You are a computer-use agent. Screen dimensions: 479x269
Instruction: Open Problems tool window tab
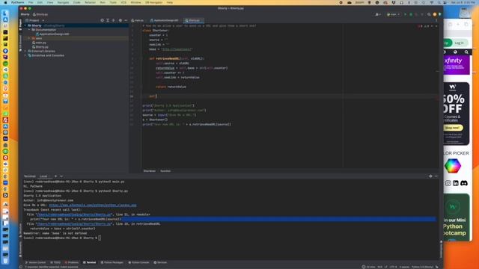point(72,262)
